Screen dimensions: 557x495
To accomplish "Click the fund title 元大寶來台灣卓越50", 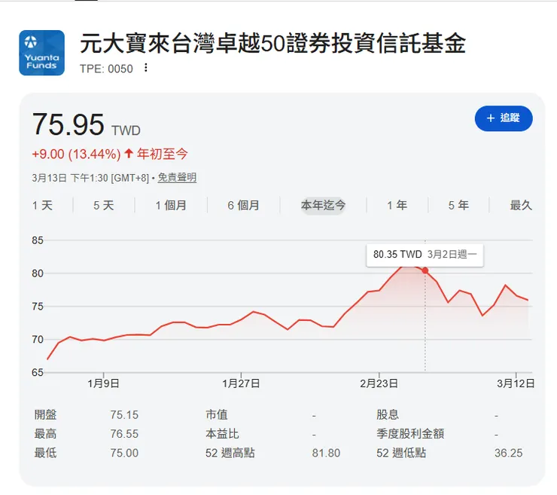I will click(272, 44).
